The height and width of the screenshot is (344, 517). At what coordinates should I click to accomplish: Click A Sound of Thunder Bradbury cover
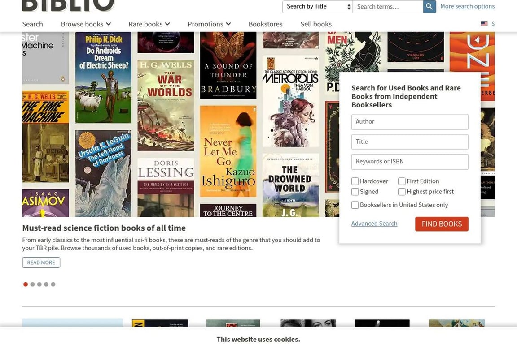(228, 65)
